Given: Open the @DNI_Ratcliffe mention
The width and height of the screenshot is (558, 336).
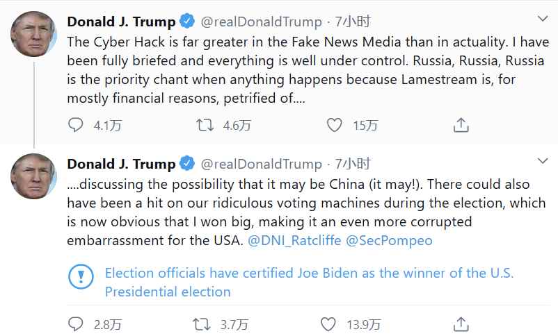Looking at the screenshot, I should [293, 241].
